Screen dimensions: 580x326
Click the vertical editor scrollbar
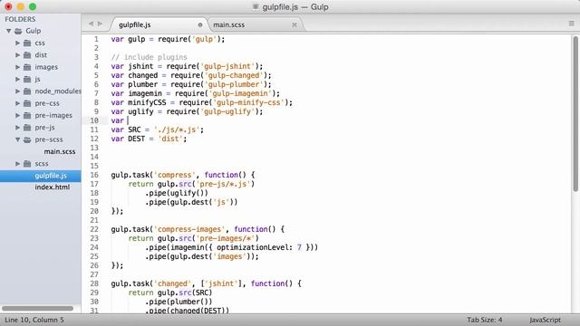click(575, 114)
